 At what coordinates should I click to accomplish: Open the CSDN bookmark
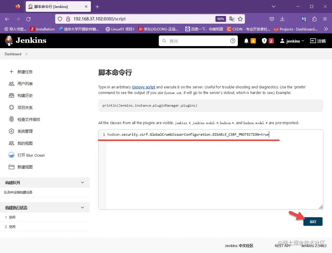pos(248,29)
